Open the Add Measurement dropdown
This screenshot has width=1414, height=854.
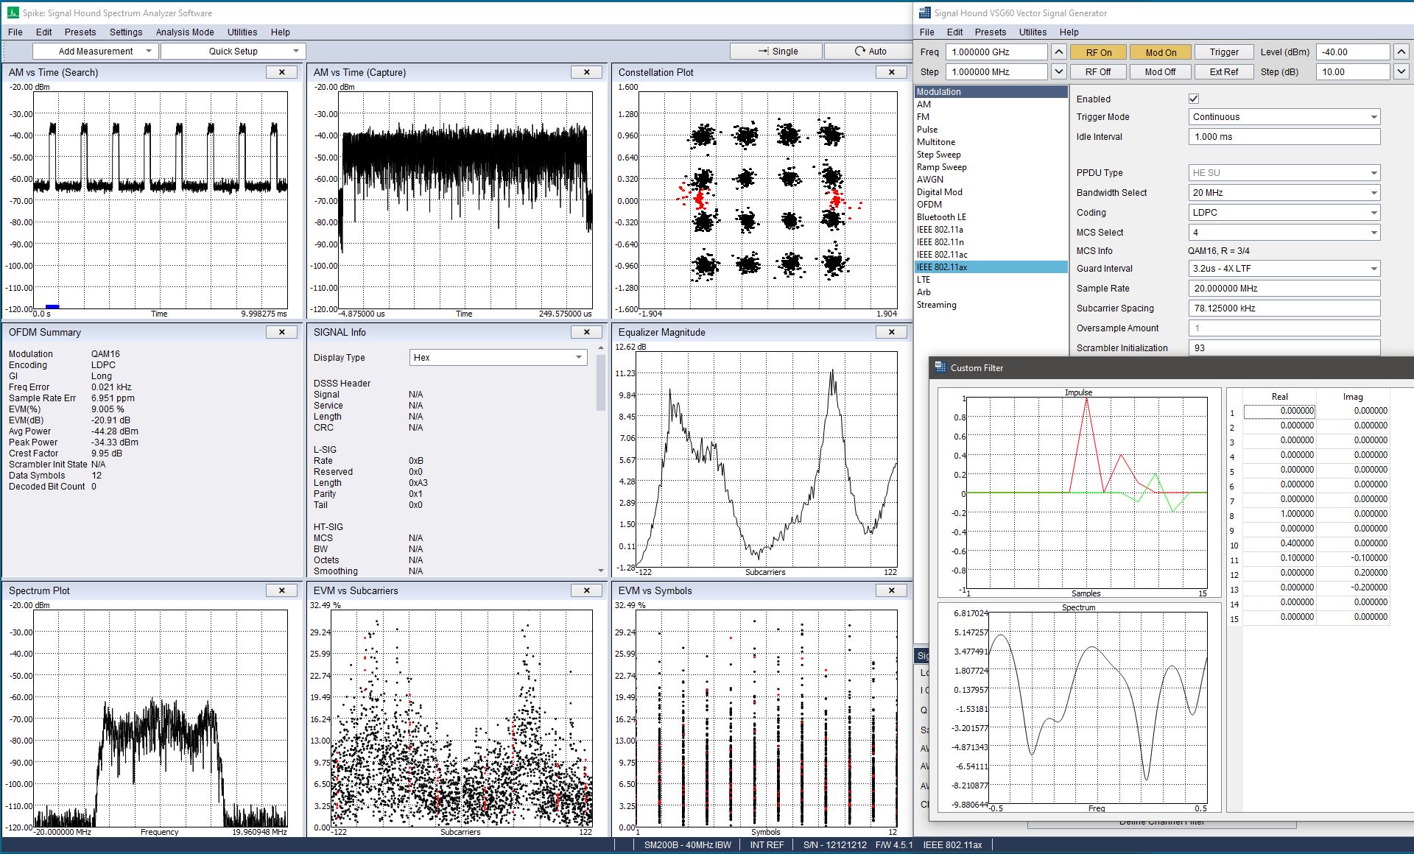point(96,51)
